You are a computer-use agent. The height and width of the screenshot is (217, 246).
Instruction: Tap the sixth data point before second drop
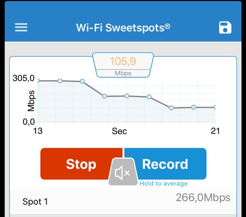149,97
